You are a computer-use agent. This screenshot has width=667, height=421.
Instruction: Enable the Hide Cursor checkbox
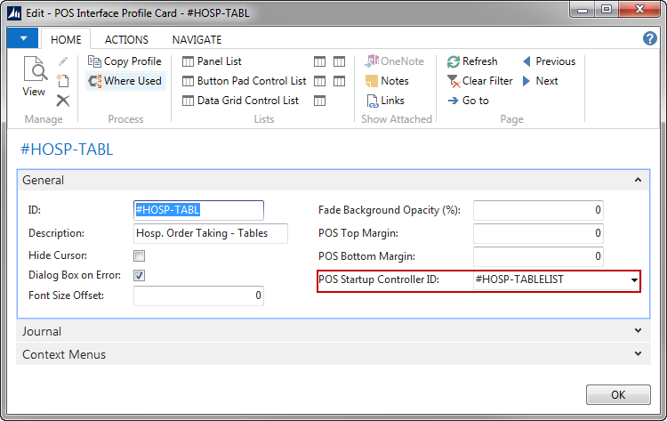tap(139, 255)
